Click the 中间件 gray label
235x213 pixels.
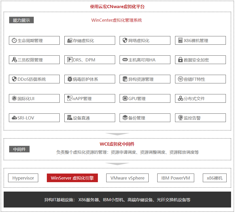(x=19, y=149)
